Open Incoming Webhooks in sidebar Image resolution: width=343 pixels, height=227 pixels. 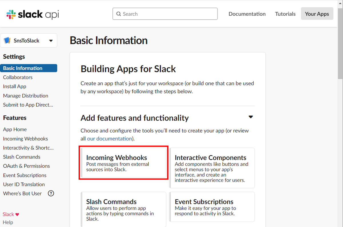coord(25,138)
